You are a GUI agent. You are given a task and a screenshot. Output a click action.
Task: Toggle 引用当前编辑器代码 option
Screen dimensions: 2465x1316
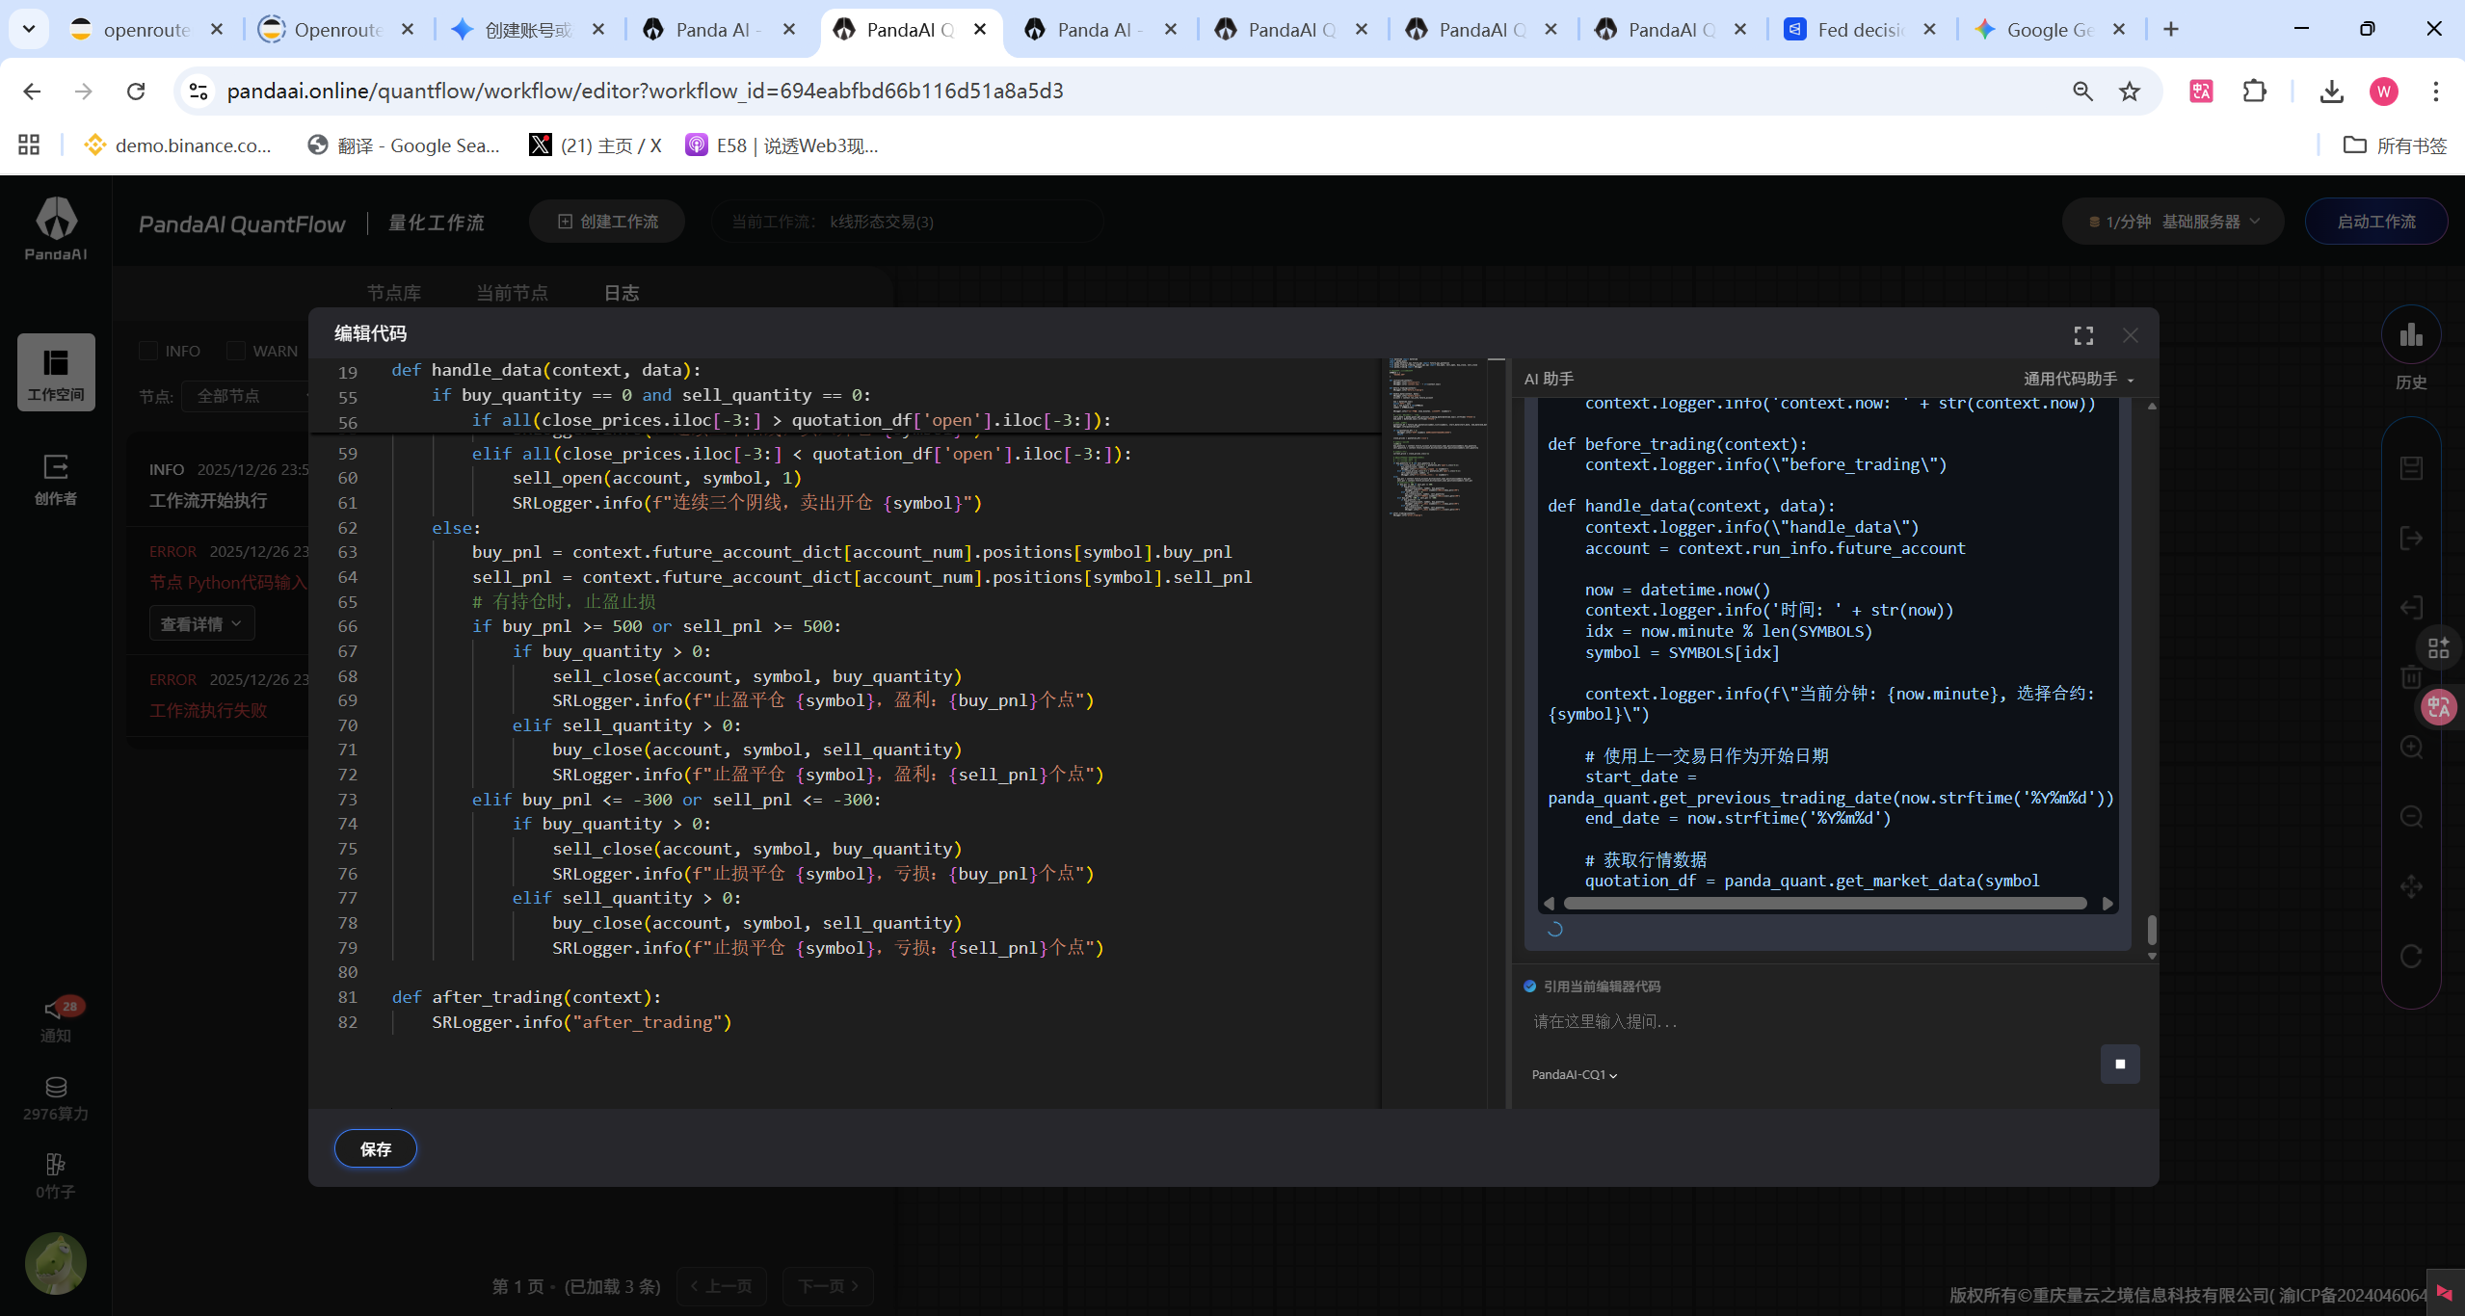pyautogui.click(x=1530, y=987)
